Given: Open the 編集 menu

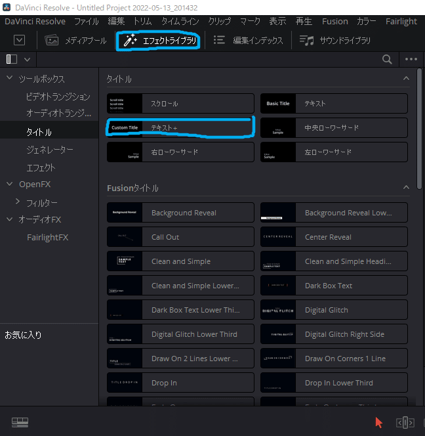Looking at the screenshot, I should pyautogui.click(x=116, y=22).
